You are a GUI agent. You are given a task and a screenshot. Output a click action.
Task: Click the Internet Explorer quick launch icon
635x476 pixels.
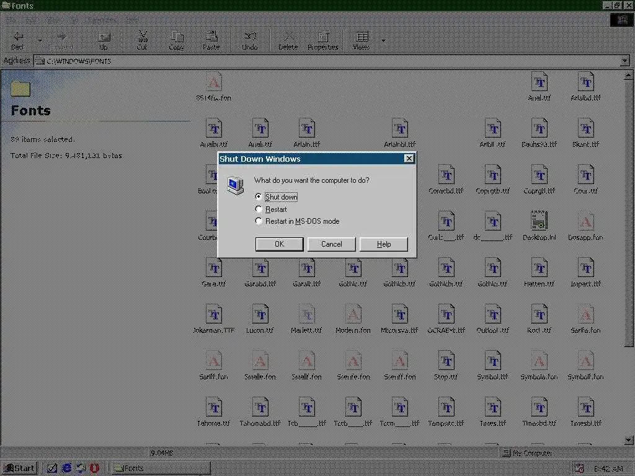67,468
